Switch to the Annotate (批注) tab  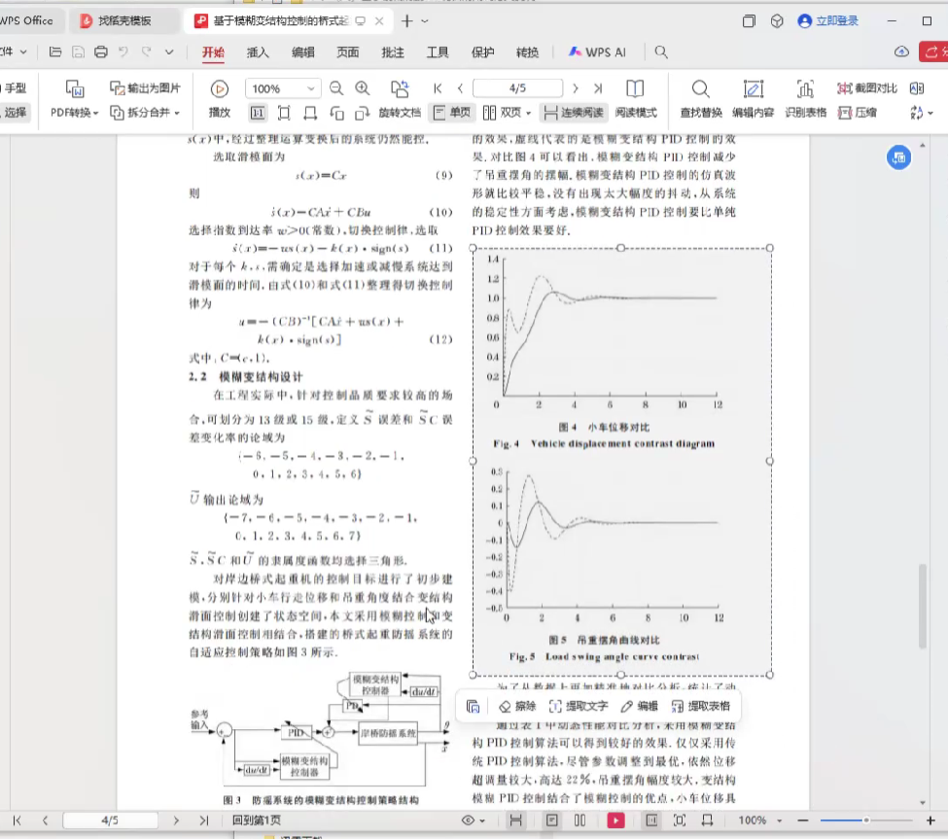tap(393, 52)
